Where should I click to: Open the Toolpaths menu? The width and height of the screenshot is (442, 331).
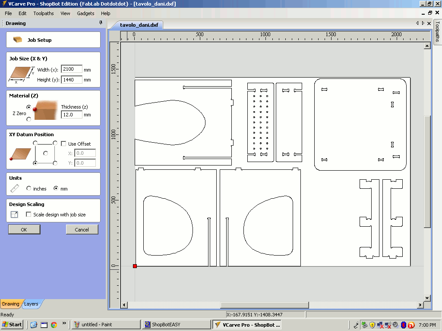coord(44,13)
